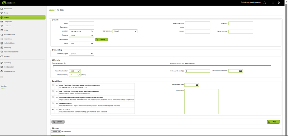Open the Dashboard sidebar icon
The width and height of the screenshot is (288, 136).
tap(2, 9)
